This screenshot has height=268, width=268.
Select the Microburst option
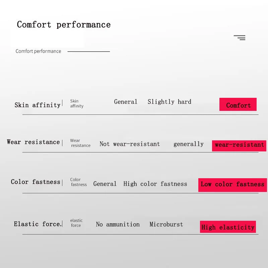[166, 224]
